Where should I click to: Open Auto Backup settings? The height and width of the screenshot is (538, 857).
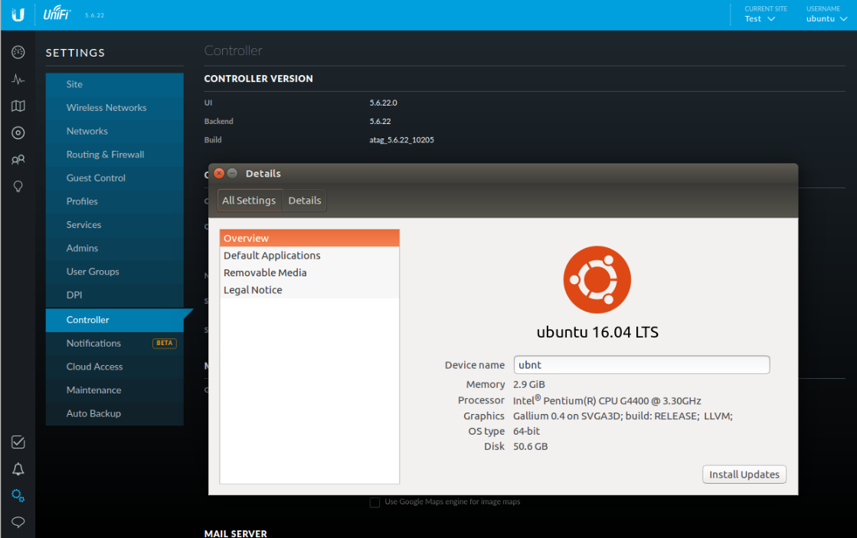tap(115, 413)
